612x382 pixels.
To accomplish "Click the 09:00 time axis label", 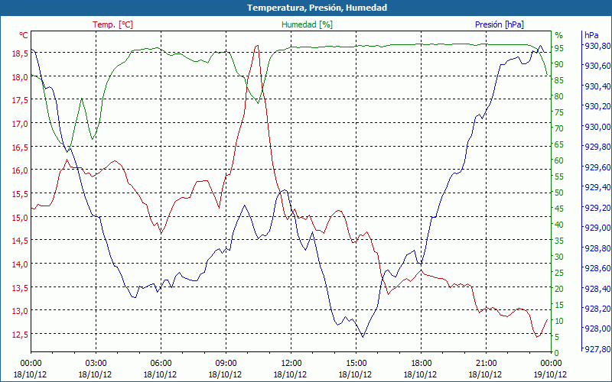I will [226, 364].
